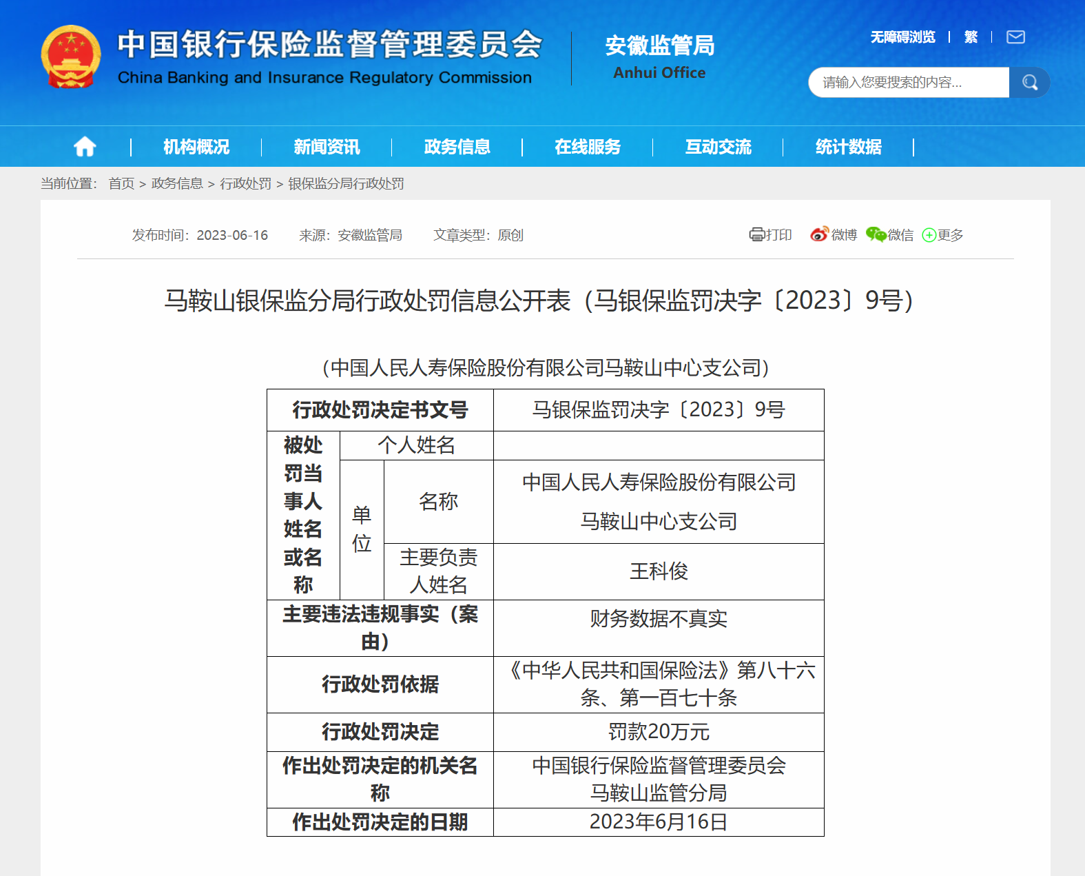
Task: Click table cell 罚款20万元
Action: pos(659,732)
